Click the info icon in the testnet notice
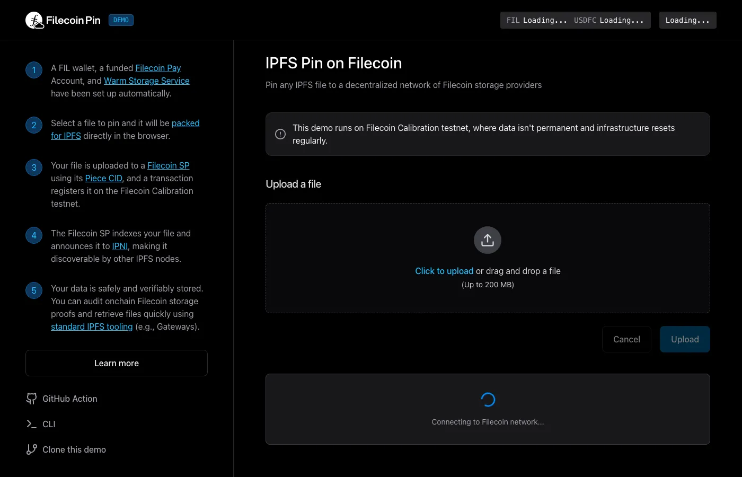The height and width of the screenshot is (477, 742). point(280,134)
